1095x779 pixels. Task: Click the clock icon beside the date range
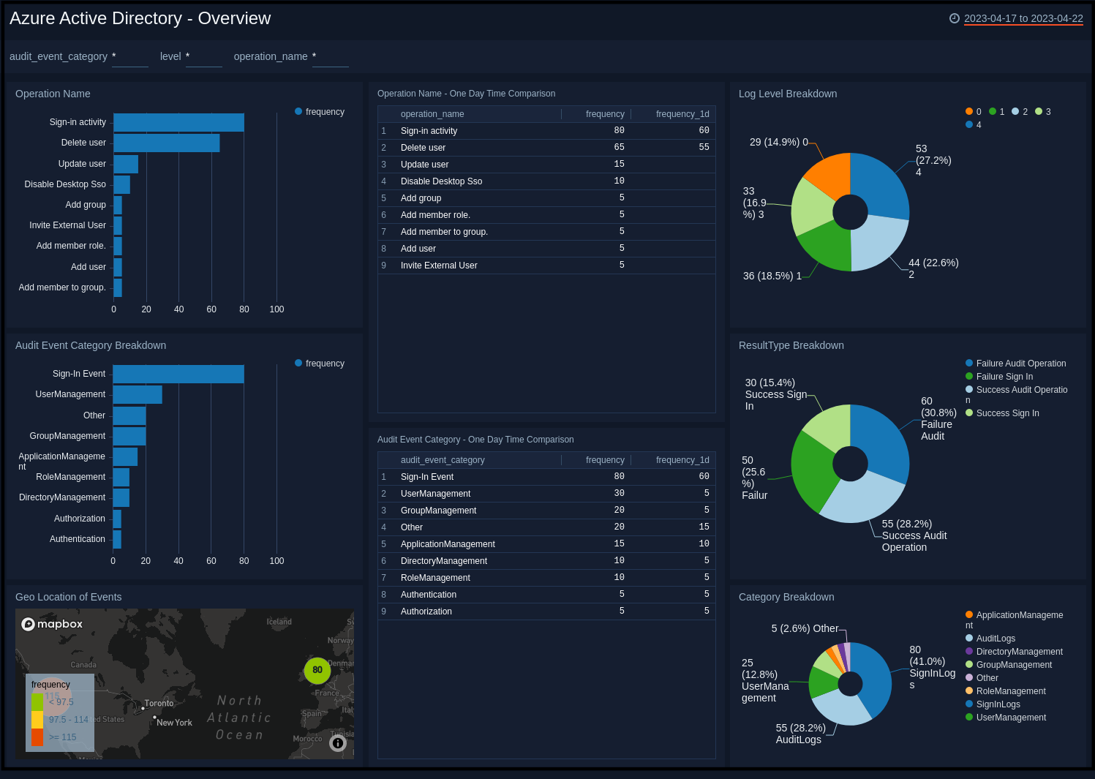coord(955,18)
